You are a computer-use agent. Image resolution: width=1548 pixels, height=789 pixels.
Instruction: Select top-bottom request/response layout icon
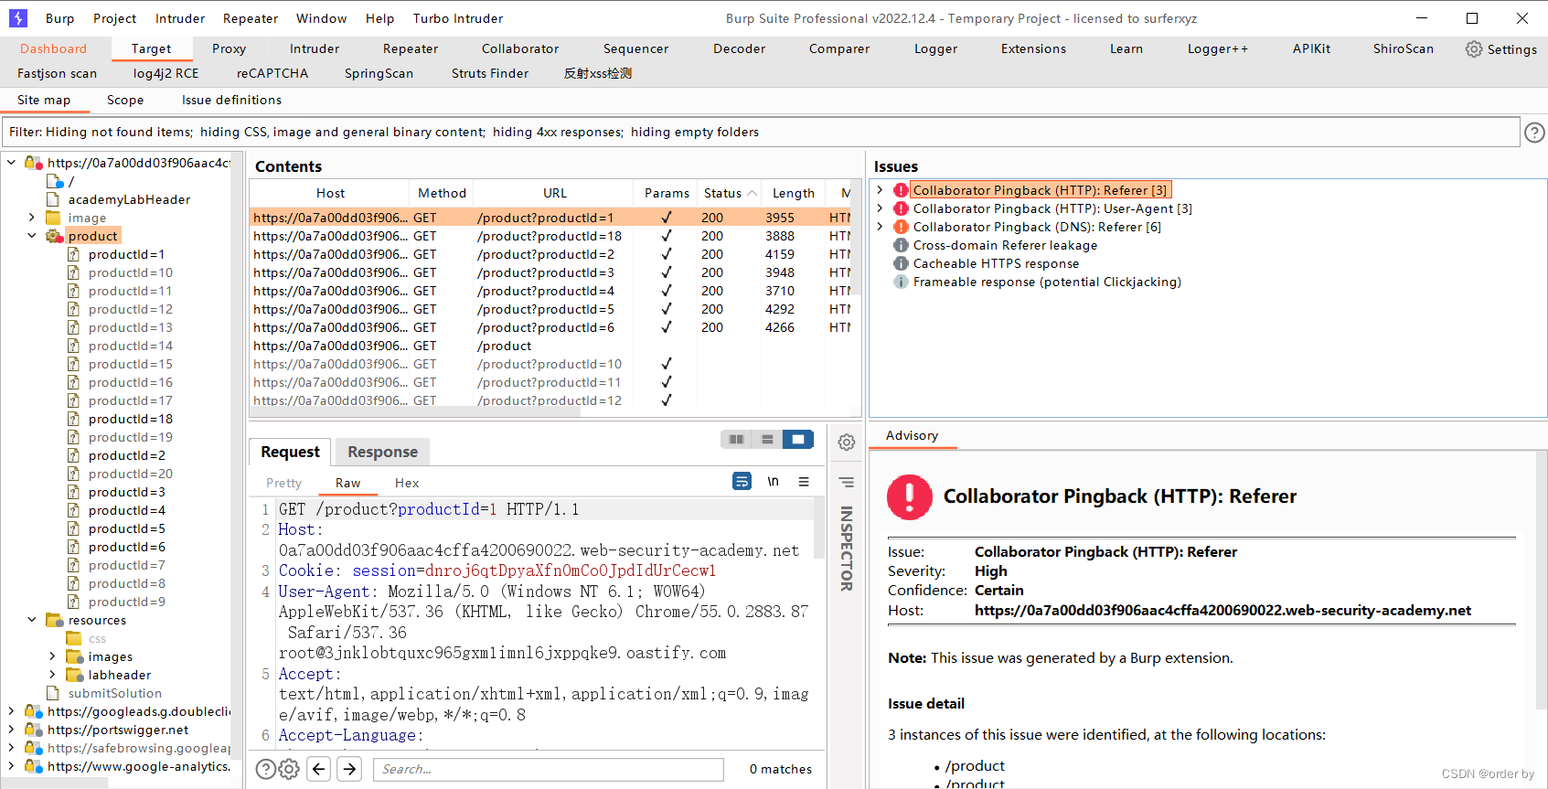[x=767, y=440]
